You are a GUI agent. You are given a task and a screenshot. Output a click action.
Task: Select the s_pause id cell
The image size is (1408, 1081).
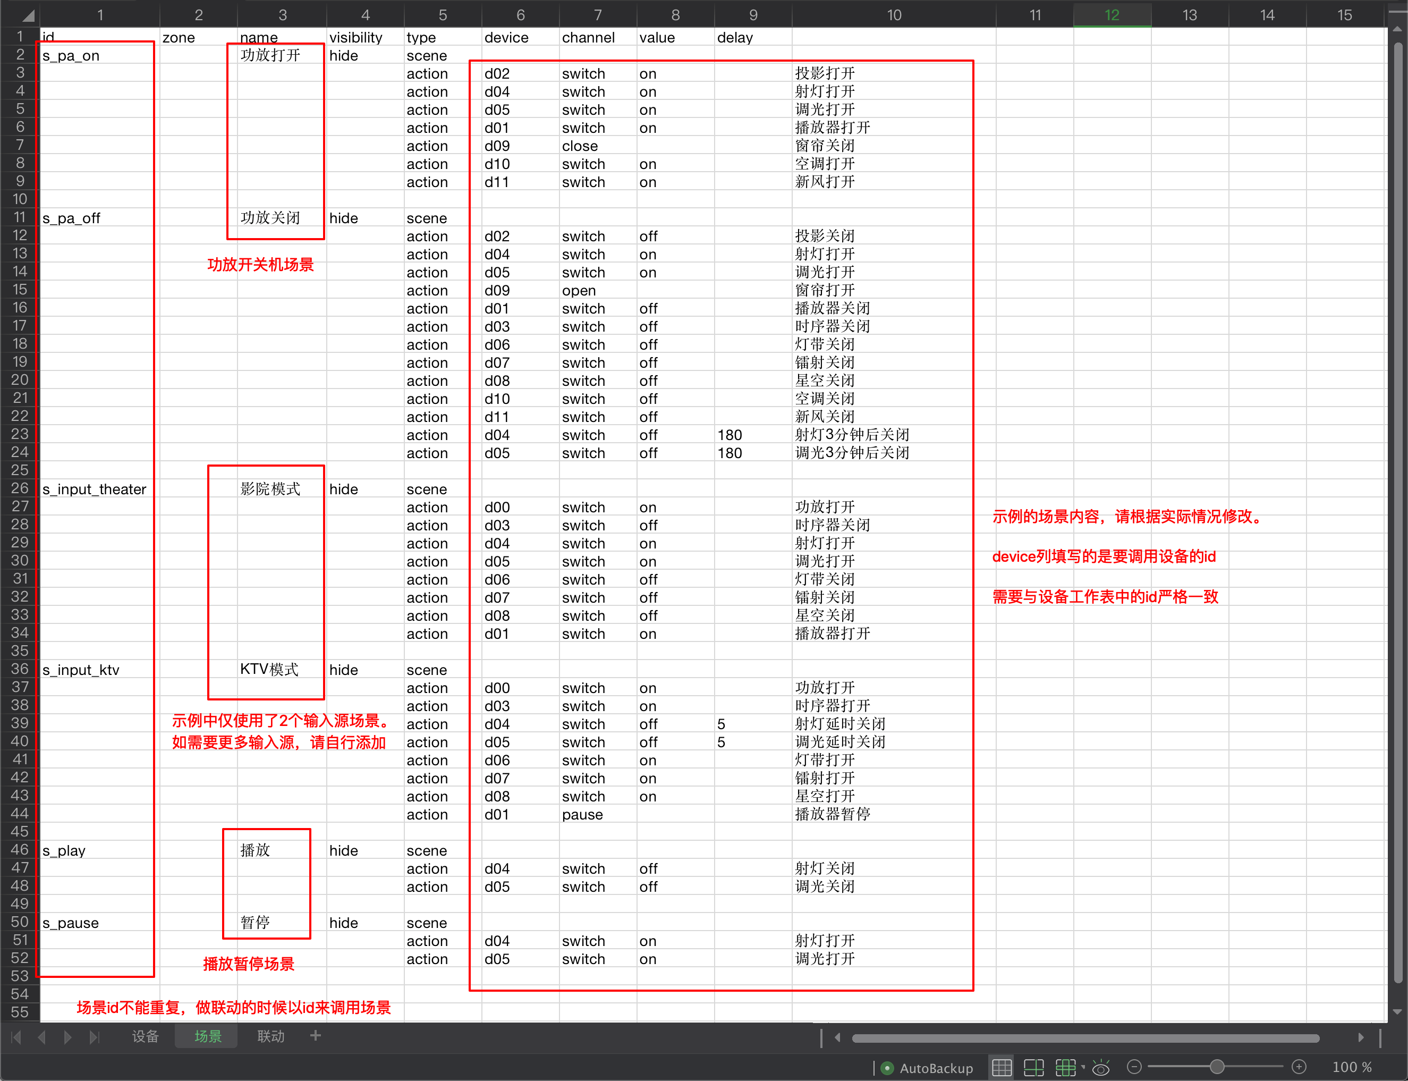click(x=100, y=923)
